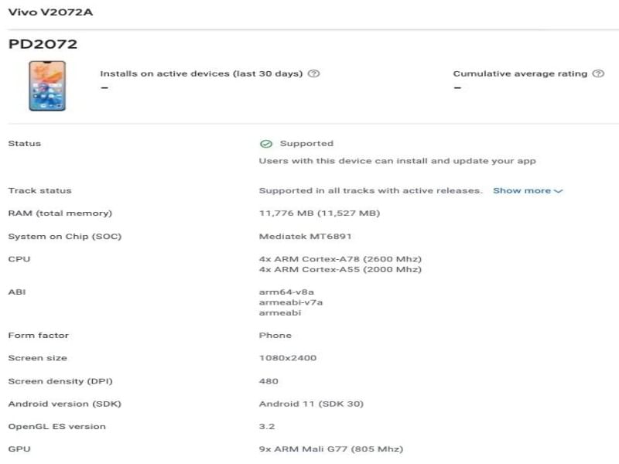Image resolution: width=619 pixels, height=464 pixels.
Task: Click the arm64-v8a ABI entry
Action: pyautogui.click(x=286, y=292)
